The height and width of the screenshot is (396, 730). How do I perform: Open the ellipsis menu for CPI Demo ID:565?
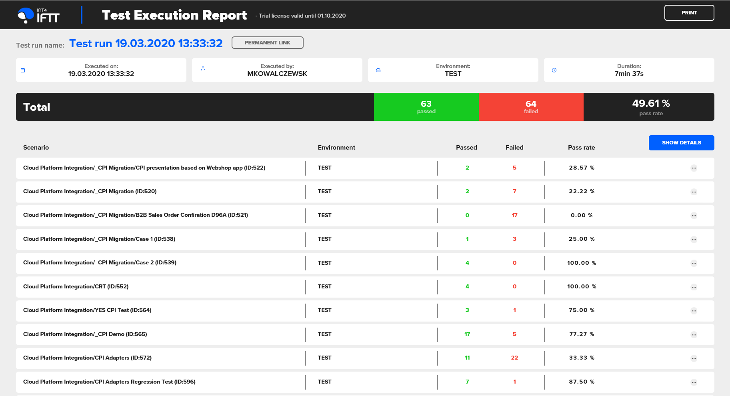pyautogui.click(x=694, y=335)
